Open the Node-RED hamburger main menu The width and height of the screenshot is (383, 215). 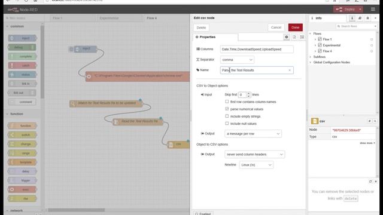(373, 10)
